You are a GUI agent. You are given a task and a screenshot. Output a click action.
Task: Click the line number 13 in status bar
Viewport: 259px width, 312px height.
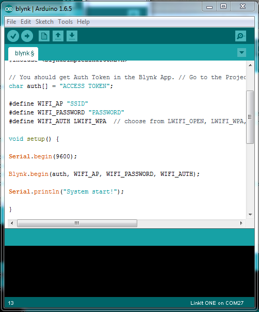pyautogui.click(x=11, y=303)
